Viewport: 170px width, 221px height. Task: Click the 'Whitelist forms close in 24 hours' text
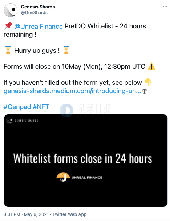[83, 158]
